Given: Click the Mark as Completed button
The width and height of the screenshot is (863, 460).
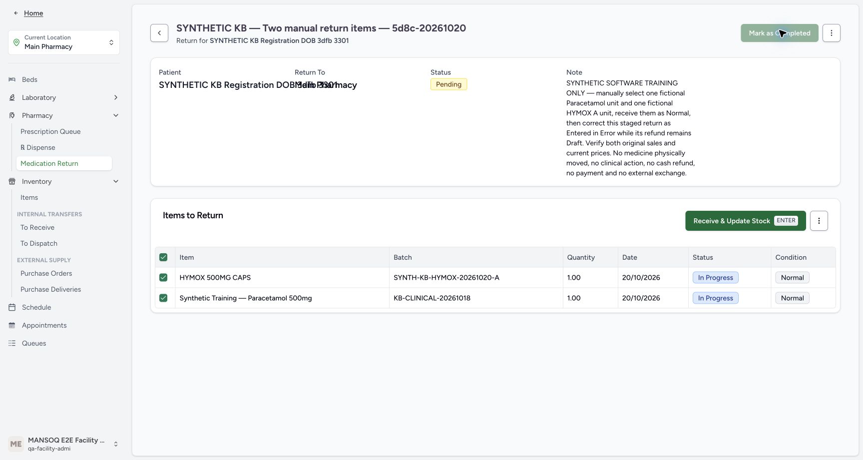Looking at the screenshot, I should [780, 33].
